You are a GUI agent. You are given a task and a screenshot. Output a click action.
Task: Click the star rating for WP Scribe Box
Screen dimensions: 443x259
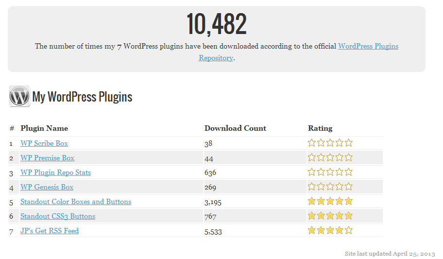330,143
